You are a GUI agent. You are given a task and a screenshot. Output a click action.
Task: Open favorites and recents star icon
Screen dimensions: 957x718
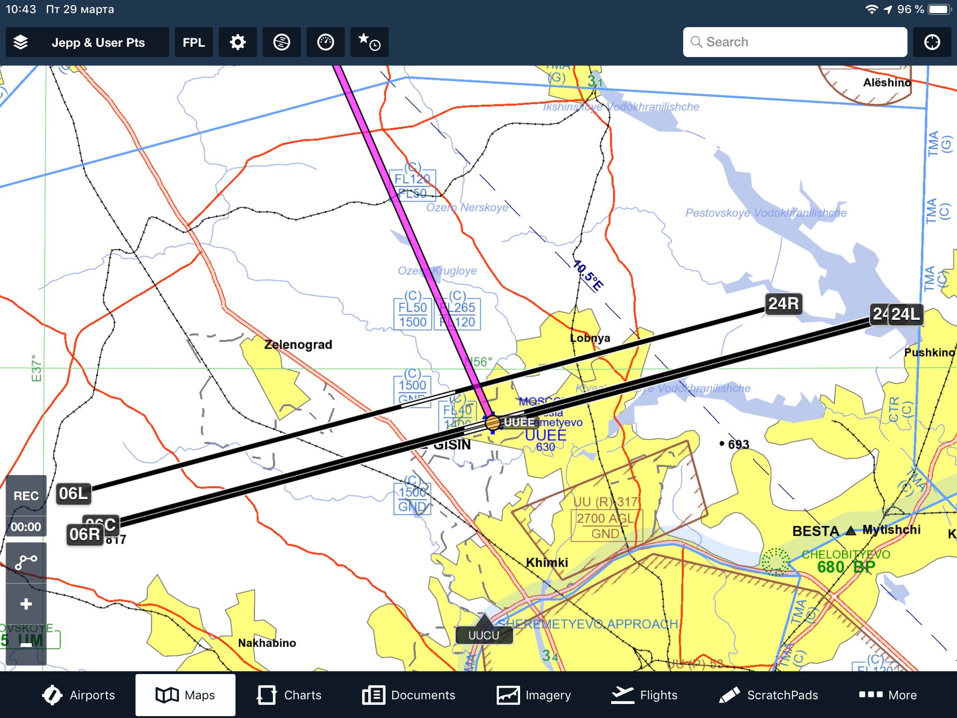tap(369, 42)
